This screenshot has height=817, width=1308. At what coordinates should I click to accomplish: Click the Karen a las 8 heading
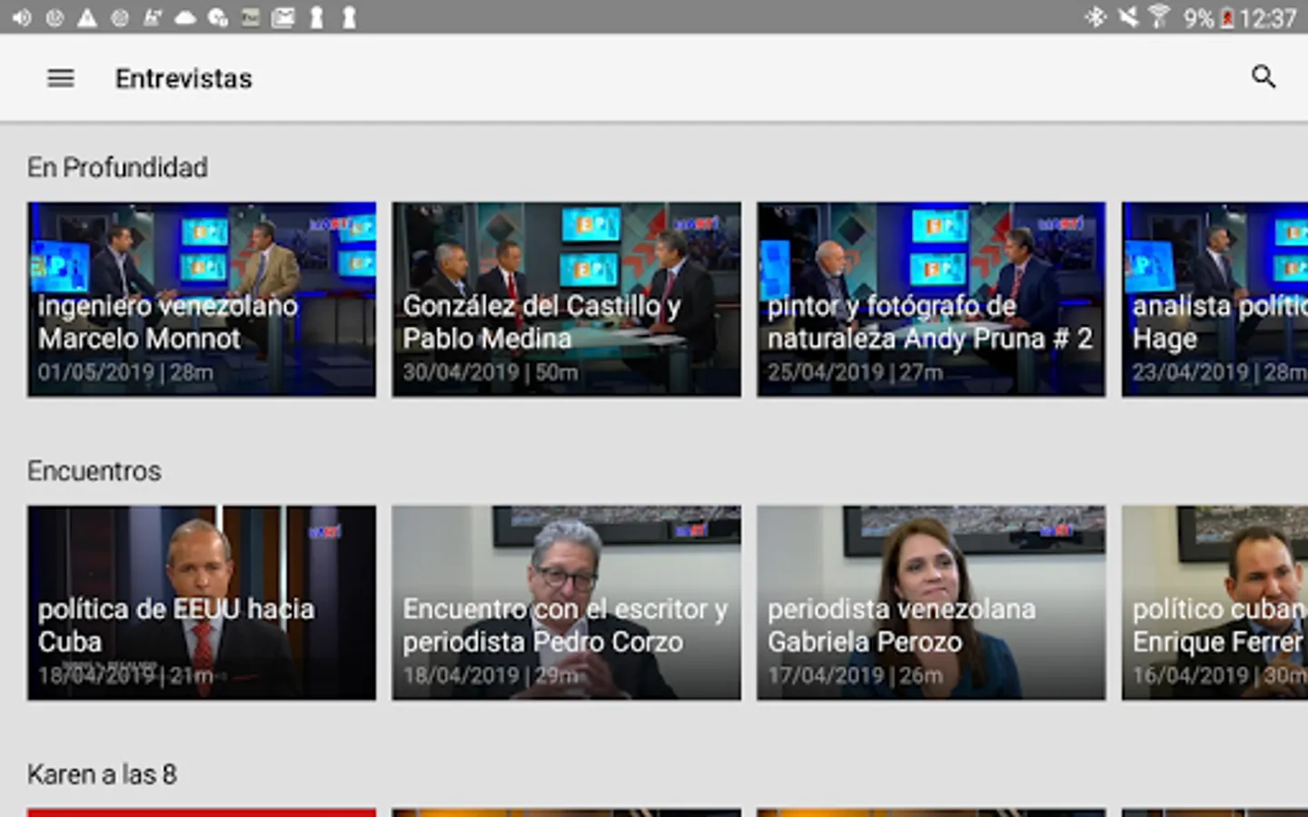coord(102,774)
